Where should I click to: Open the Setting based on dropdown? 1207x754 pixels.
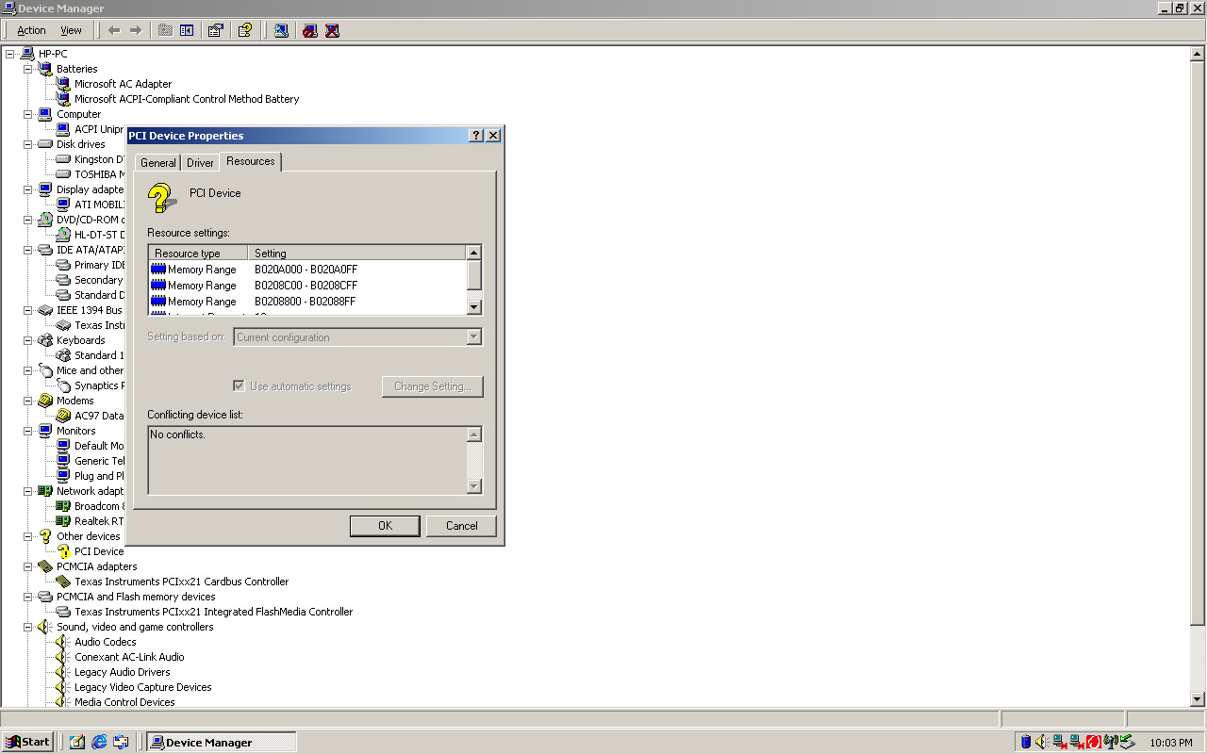(x=473, y=337)
